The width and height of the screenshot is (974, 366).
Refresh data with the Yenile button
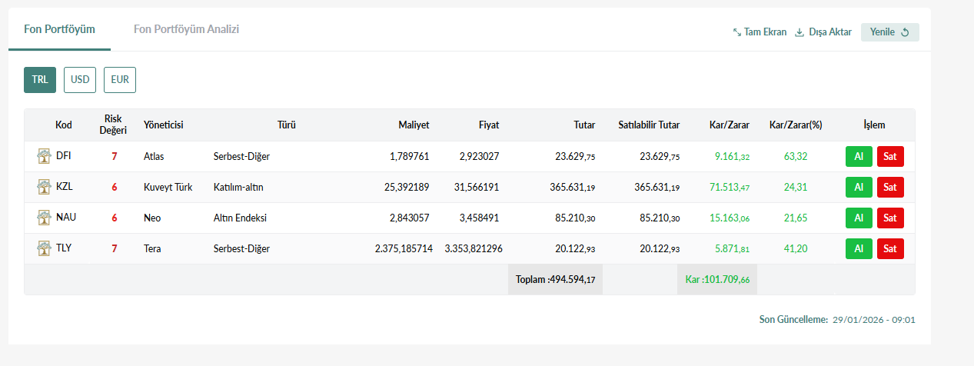[889, 32]
